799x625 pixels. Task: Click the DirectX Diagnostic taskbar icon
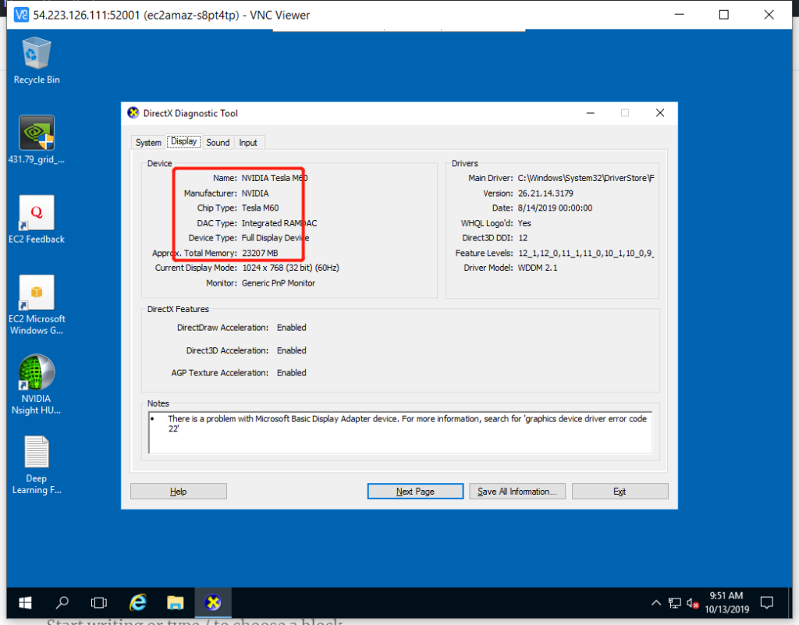pyautogui.click(x=212, y=602)
